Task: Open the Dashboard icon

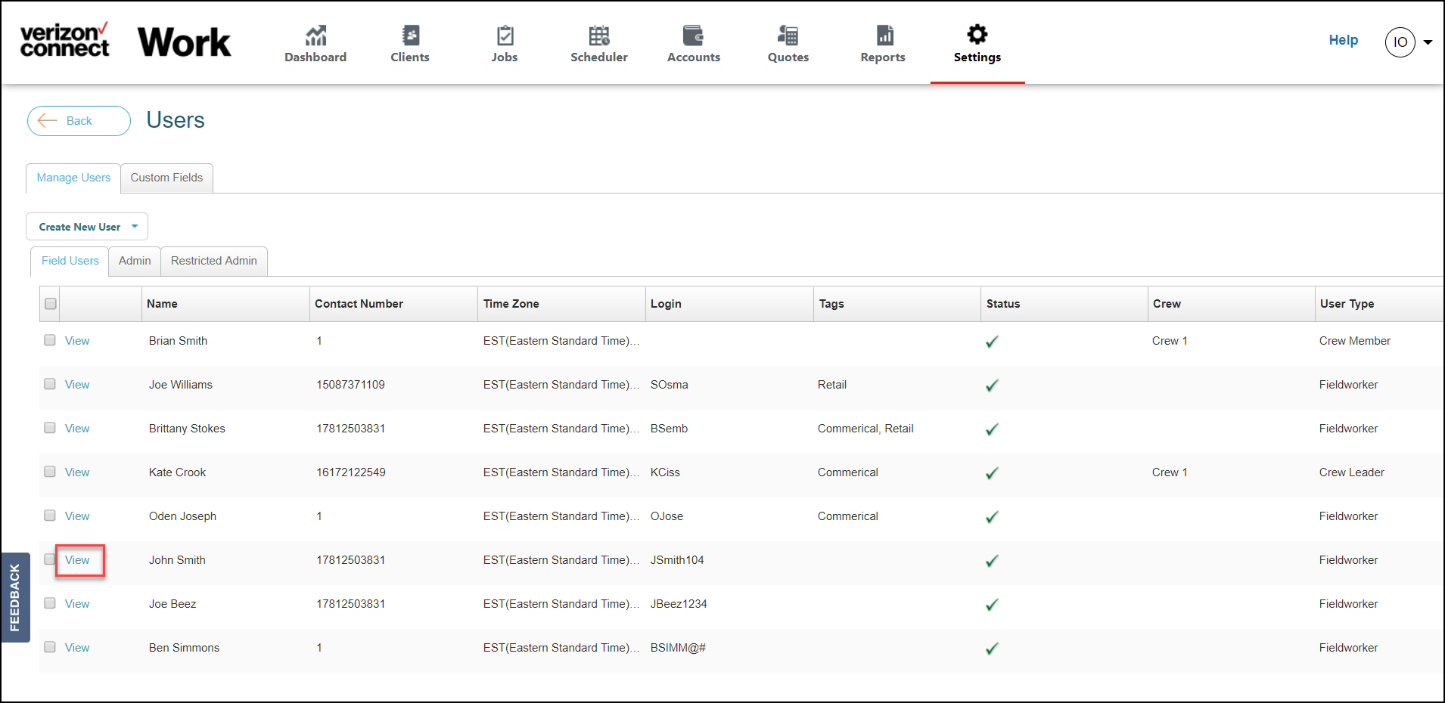Action: tap(315, 35)
